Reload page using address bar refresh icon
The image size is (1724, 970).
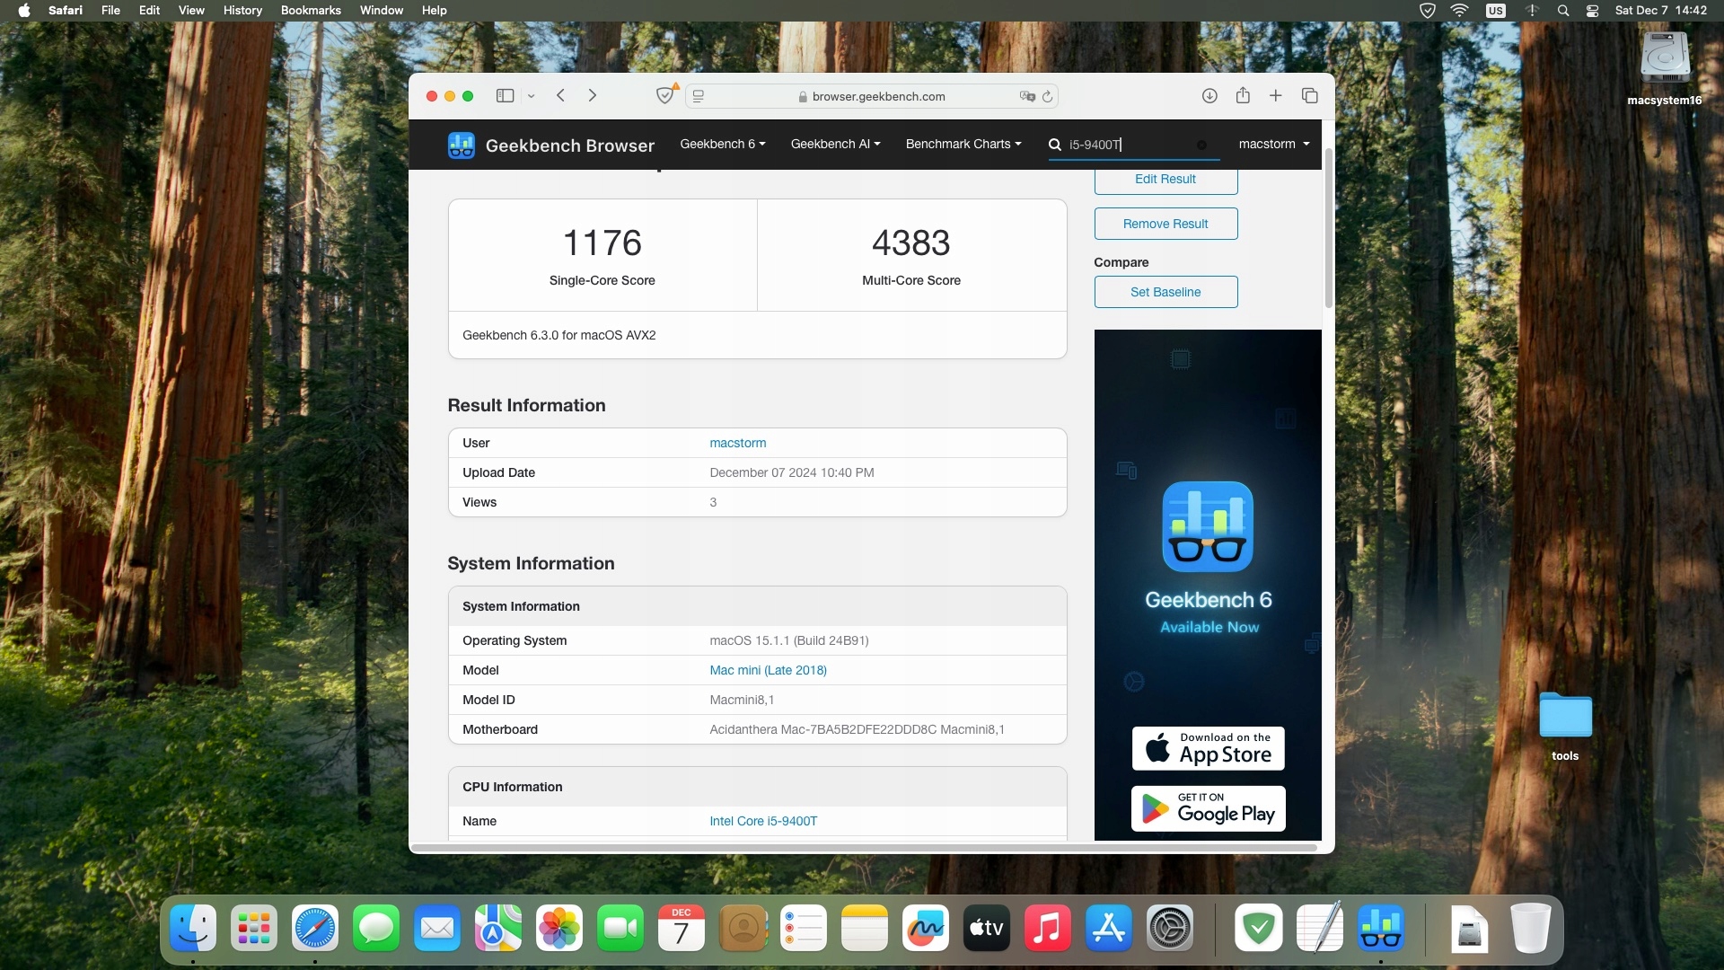(x=1047, y=96)
